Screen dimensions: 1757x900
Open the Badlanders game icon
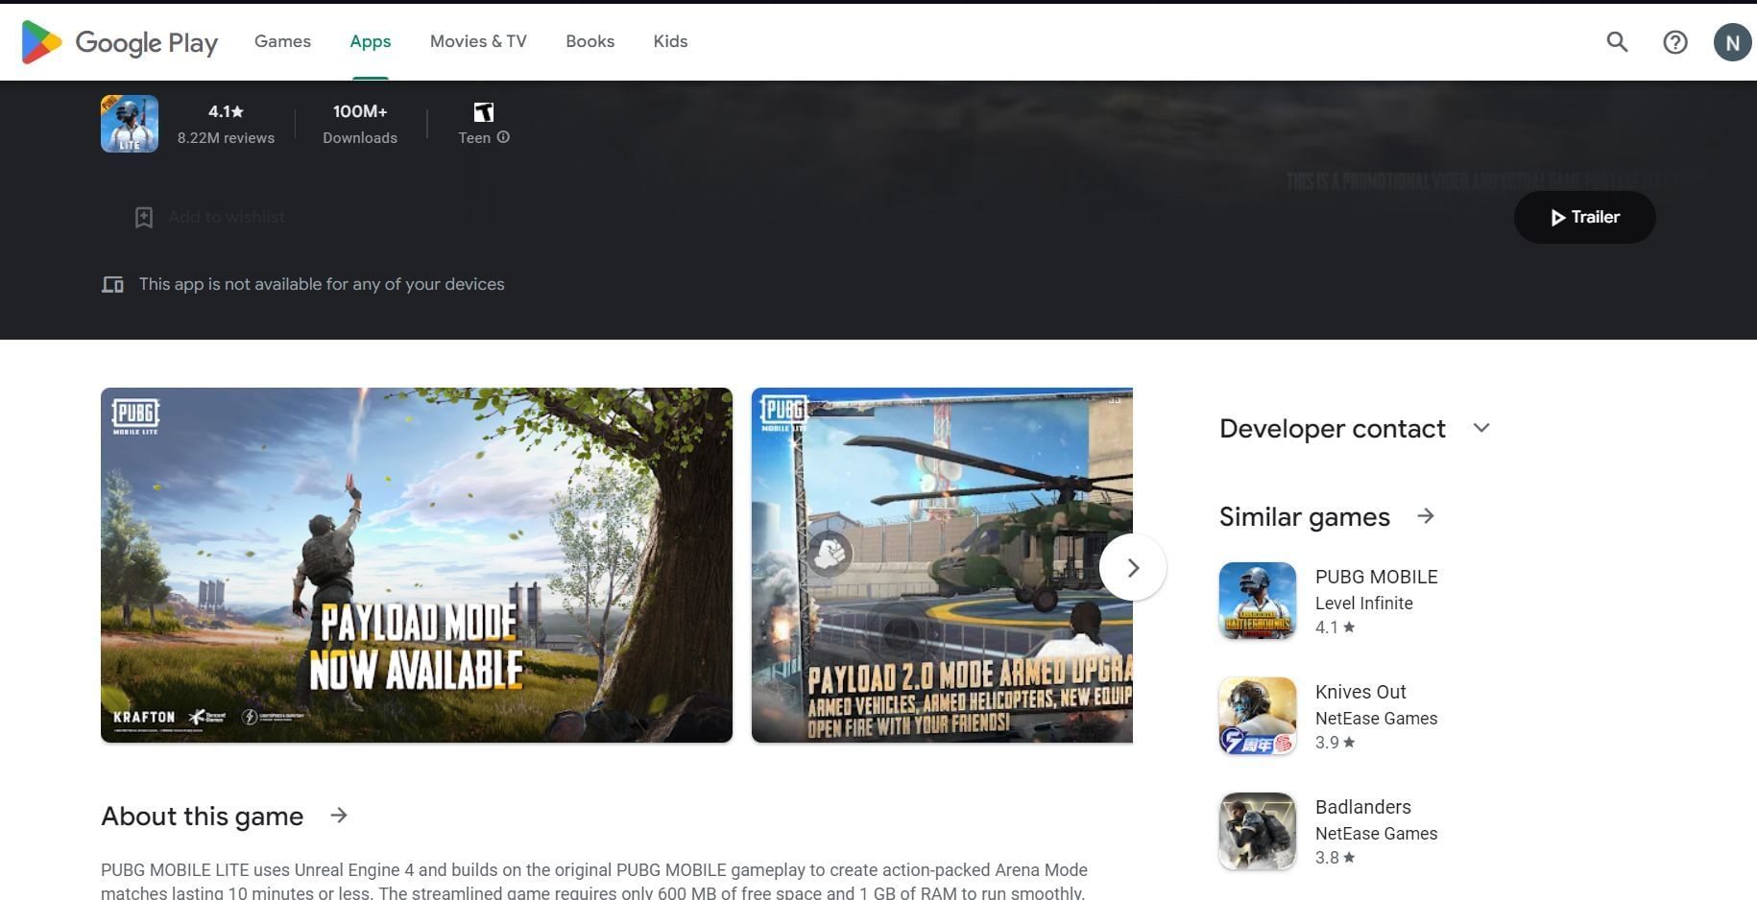(1257, 831)
